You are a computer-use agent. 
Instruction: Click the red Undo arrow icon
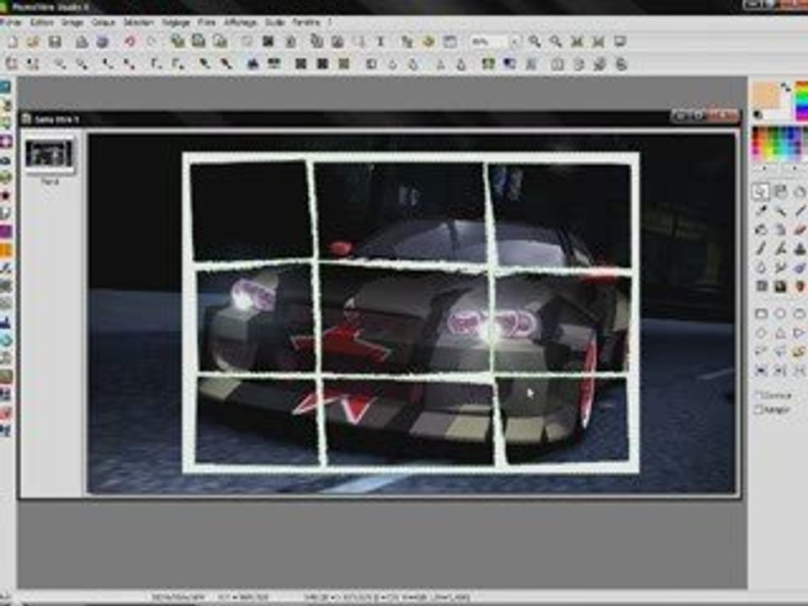tap(130, 42)
